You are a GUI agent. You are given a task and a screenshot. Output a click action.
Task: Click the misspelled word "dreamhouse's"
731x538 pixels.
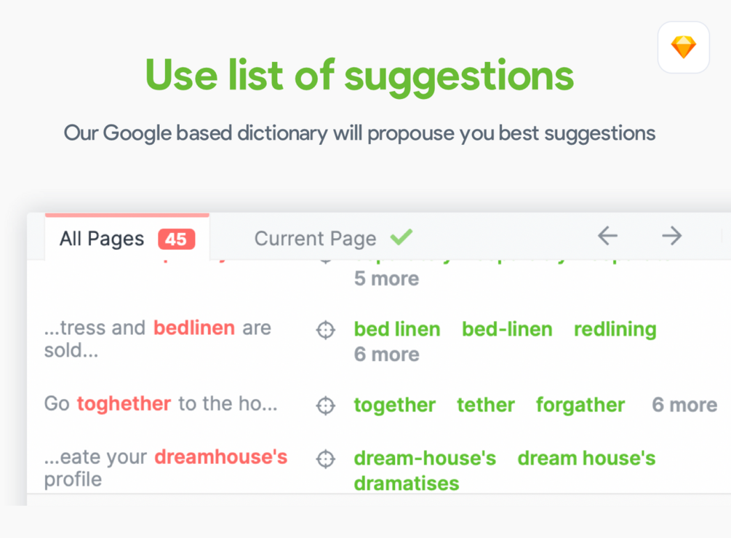tap(221, 457)
